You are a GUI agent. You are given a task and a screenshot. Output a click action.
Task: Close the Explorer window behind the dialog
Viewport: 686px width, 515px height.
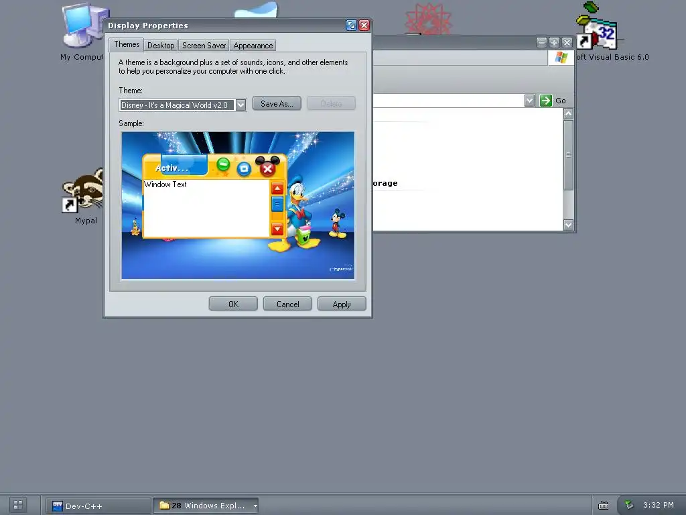point(567,42)
